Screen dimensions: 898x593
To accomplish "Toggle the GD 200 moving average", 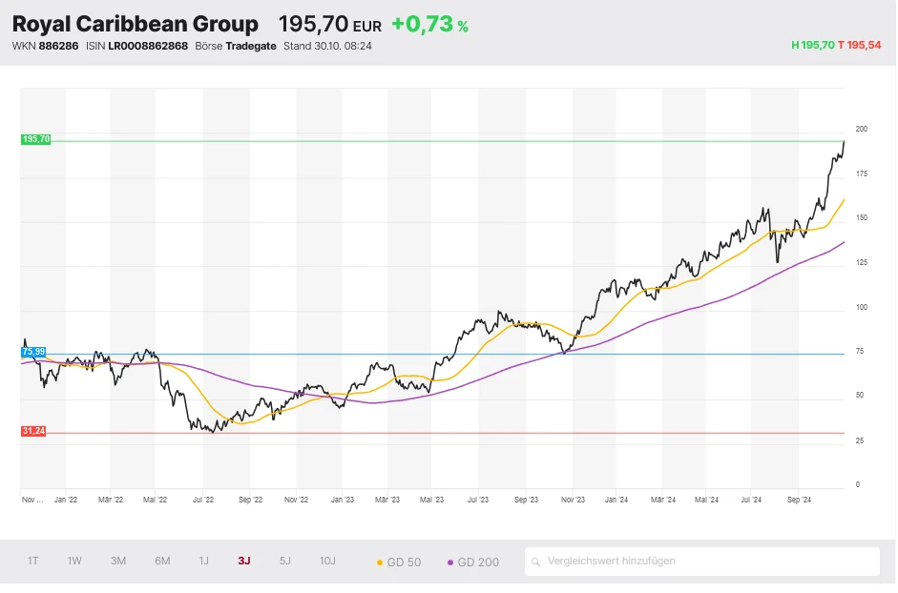I will [x=472, y=562].
